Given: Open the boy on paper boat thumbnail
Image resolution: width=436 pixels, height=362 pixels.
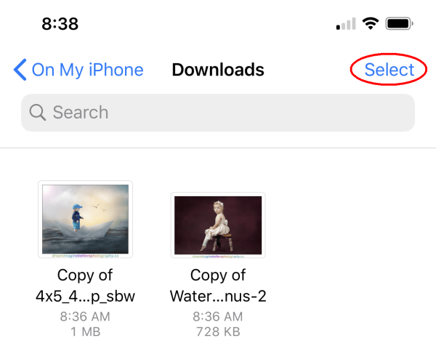Looking at the screenshot, I should point(86,217).
